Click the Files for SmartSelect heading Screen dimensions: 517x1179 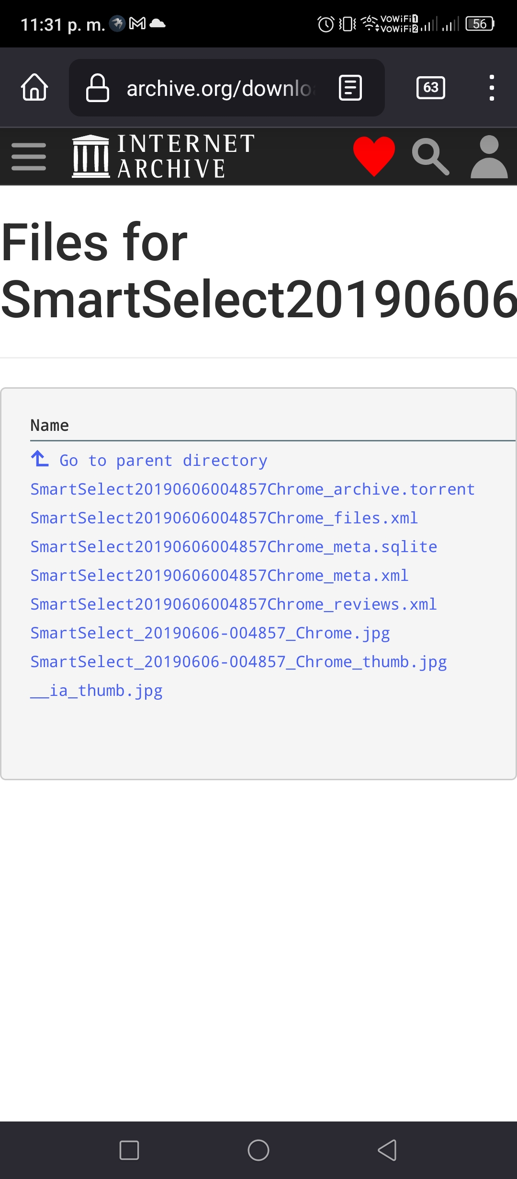coord(258,271)
